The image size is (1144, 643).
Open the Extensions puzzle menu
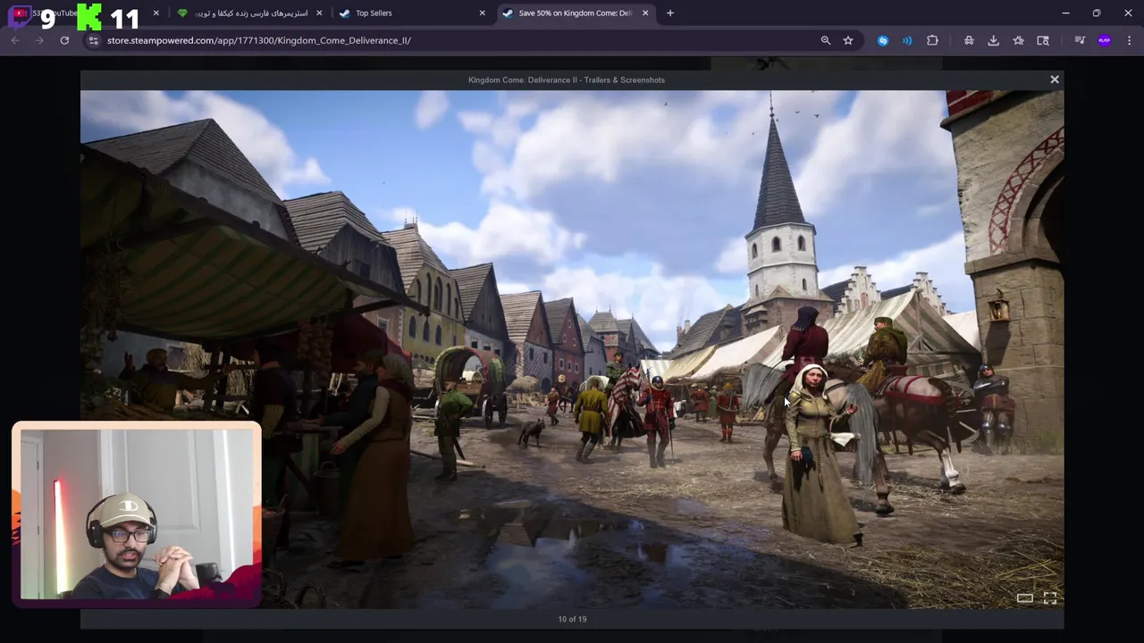point(932,40)
